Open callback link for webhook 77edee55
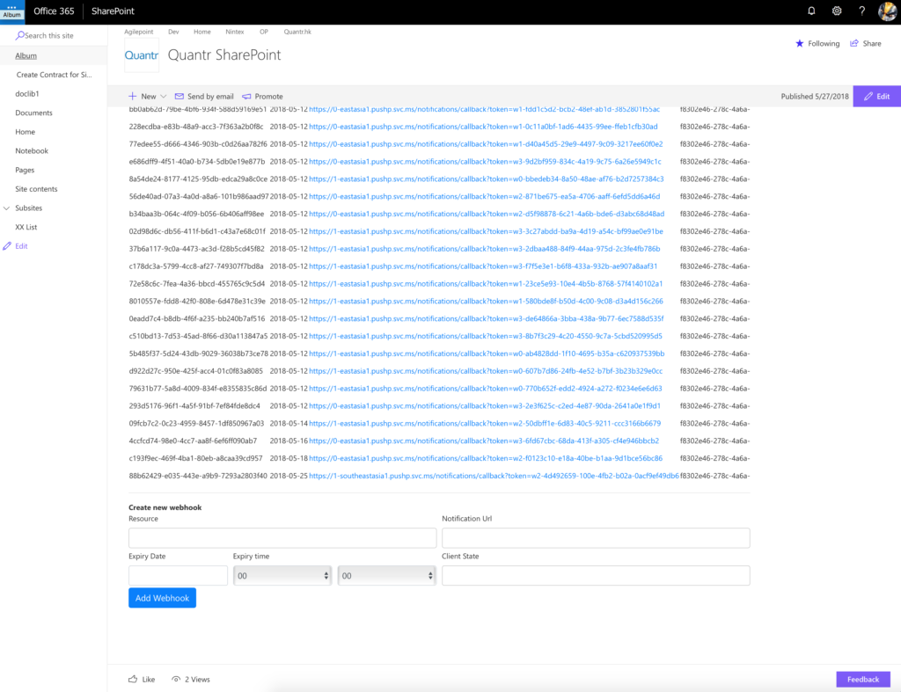This screenshot has width=901, height=692. pyautogui.click(x=486, y=144)
